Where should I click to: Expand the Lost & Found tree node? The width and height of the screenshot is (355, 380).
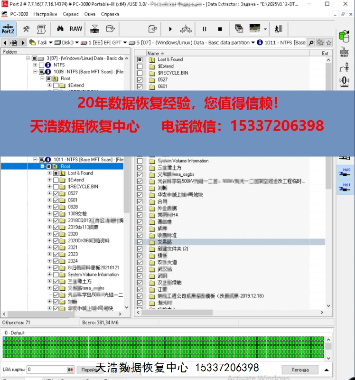pyautogui.click(x=49, y=173)
